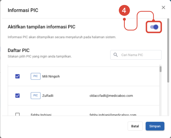171x138 pixels.
Task: Type in the Cari Nama PIC field
Action: pos(139,55)
